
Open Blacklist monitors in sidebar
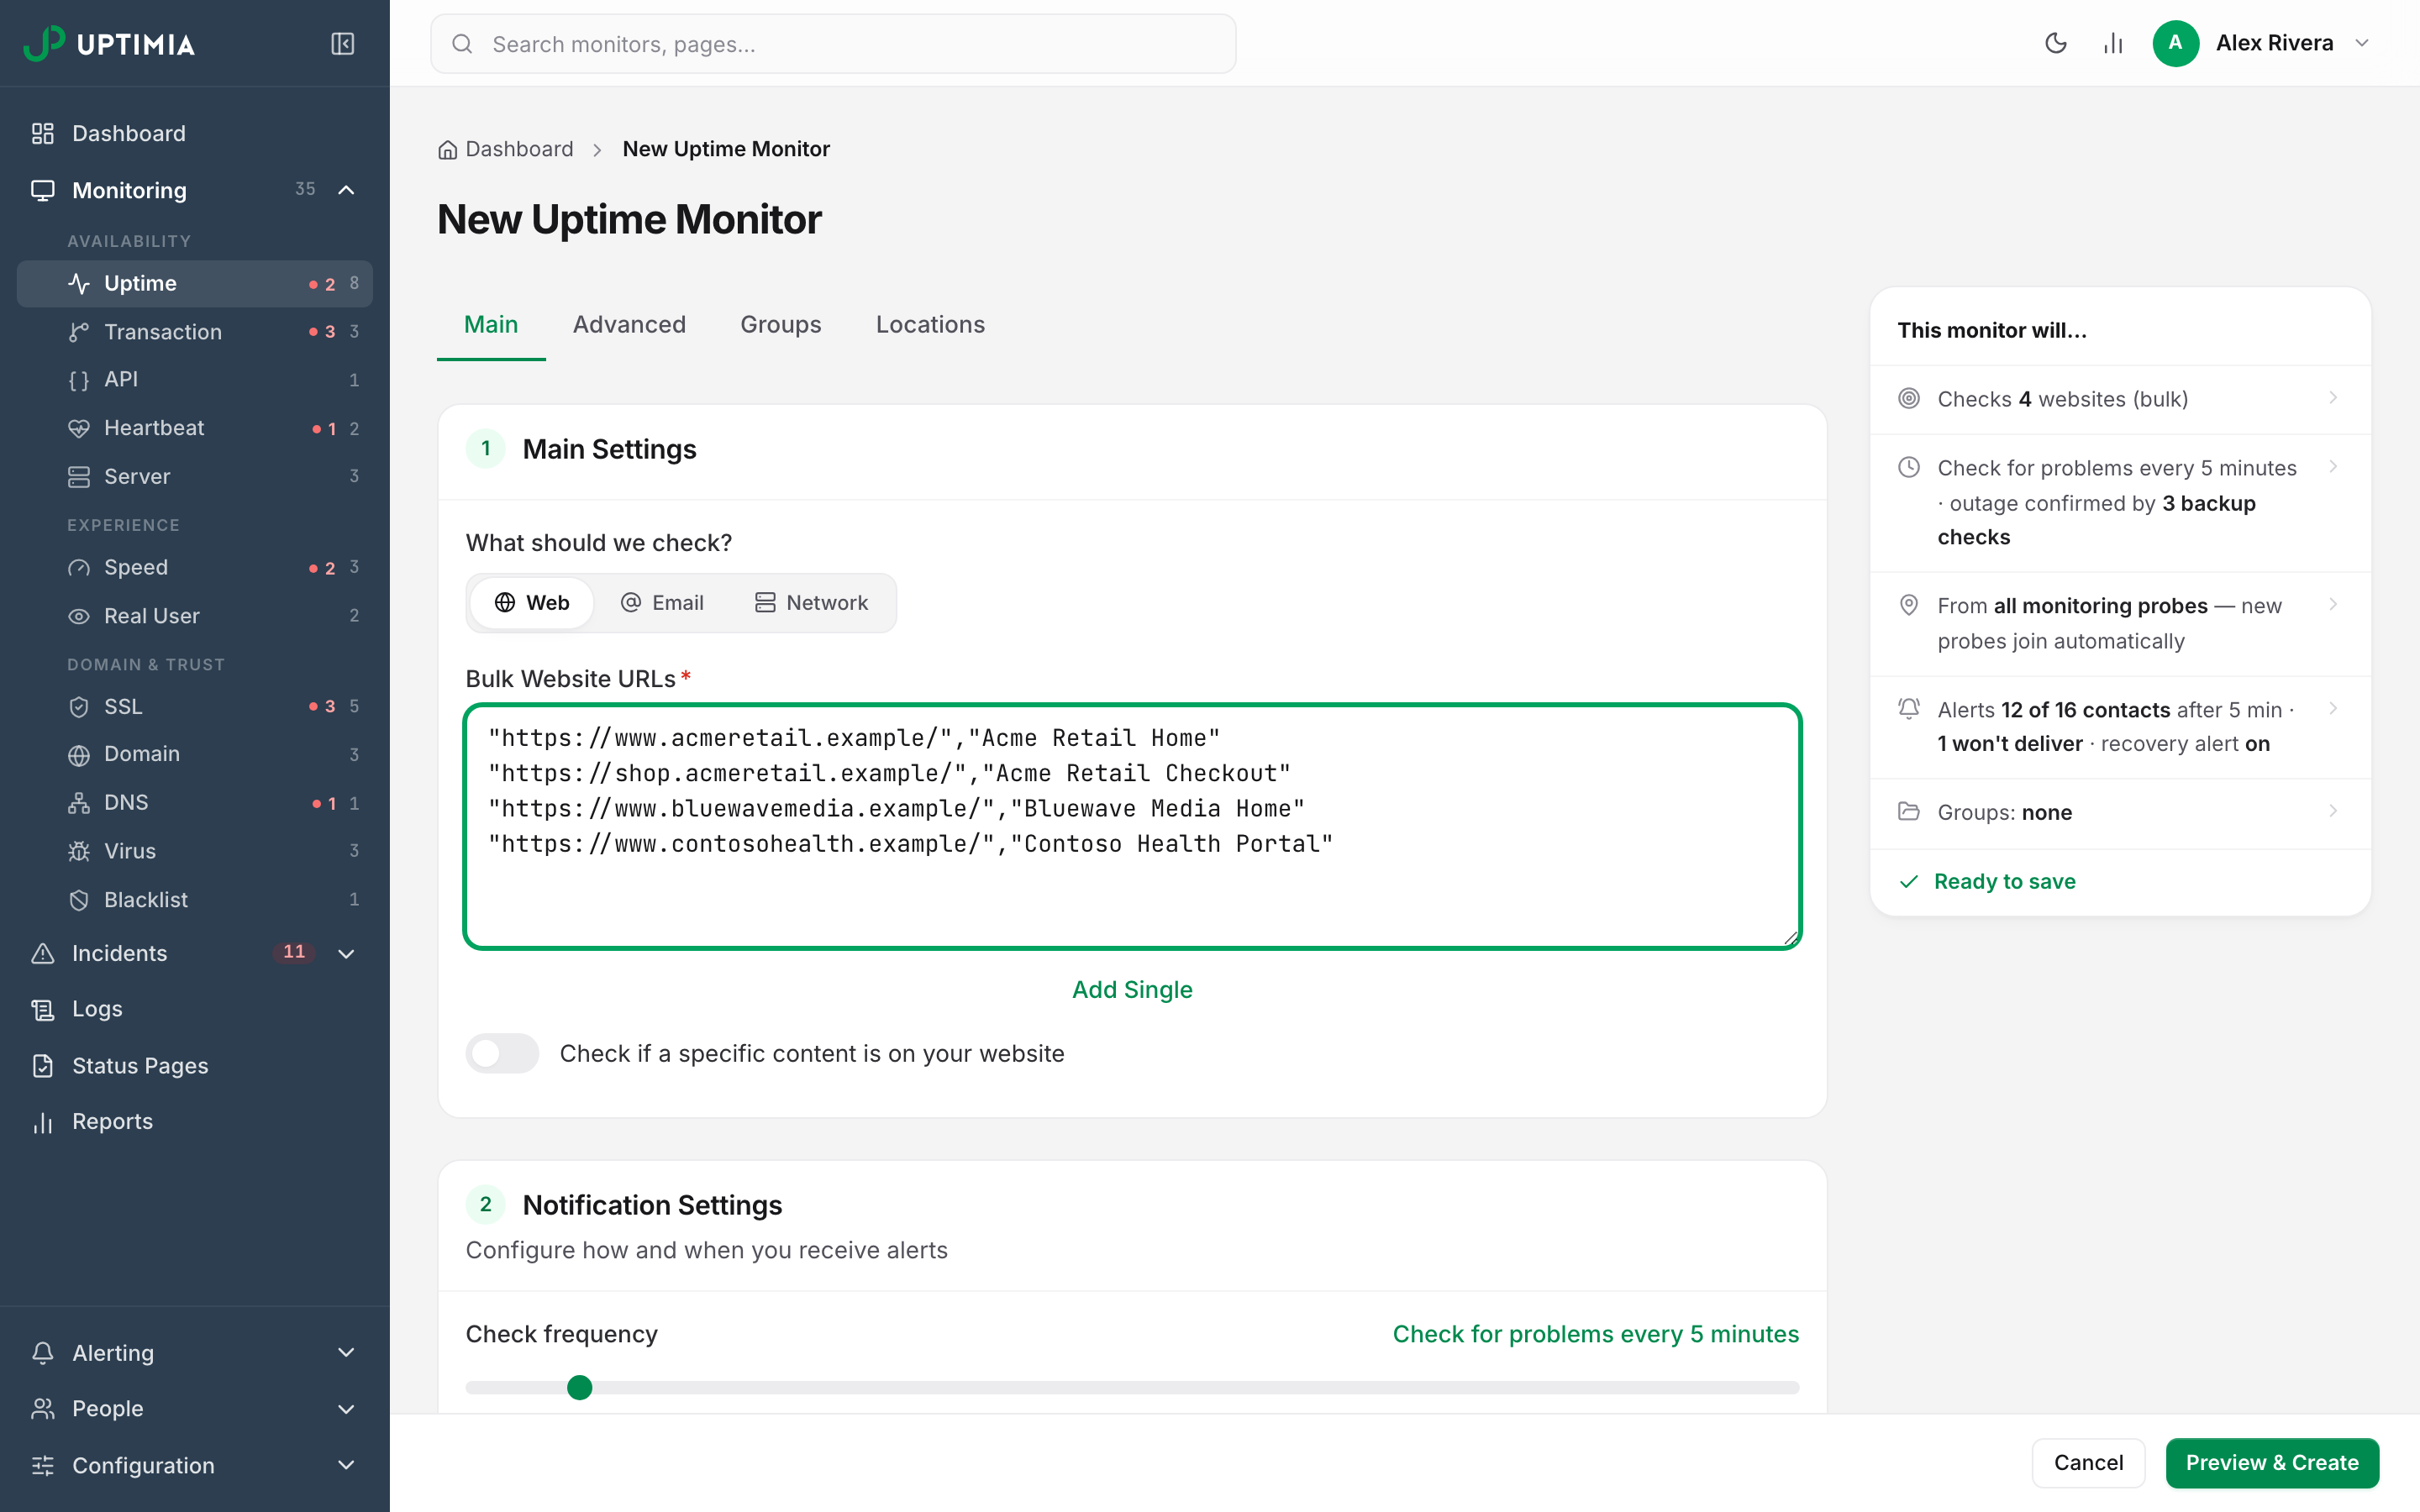(x=195, y=899)
